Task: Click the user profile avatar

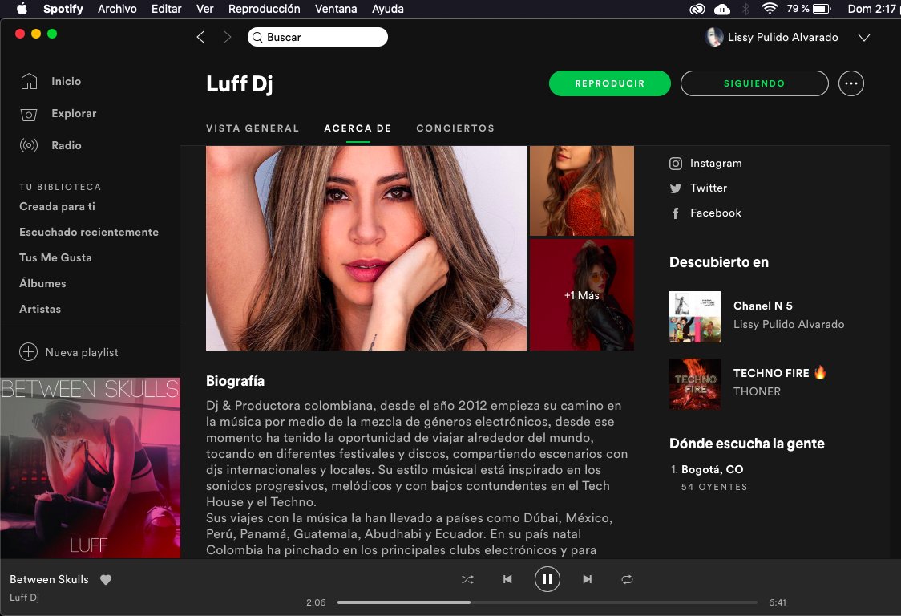Action: [x=713, y=37]
